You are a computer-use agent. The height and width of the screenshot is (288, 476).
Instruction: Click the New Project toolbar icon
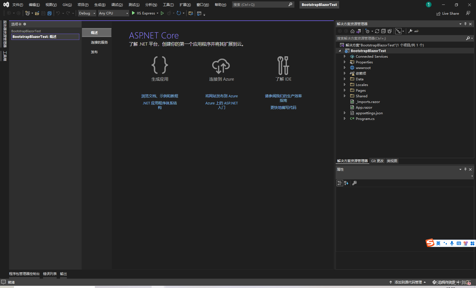click(x=27, y=13)
